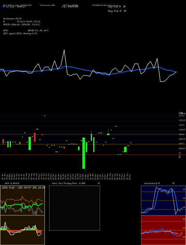Click the empty intraday trading price panel
Image resolution: width=186 pixels, height=245 pixels.
click(x=74, y=208)
